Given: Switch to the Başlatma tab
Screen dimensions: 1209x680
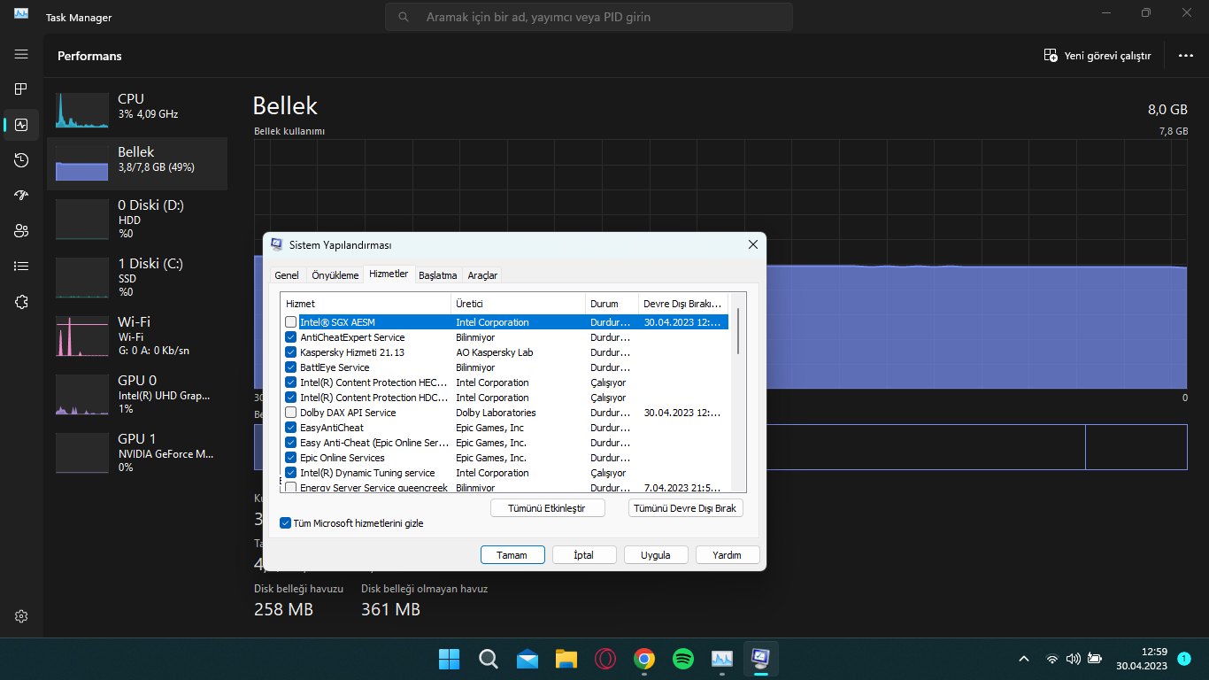Looking at the screenshot, I should tap(438, 275).
